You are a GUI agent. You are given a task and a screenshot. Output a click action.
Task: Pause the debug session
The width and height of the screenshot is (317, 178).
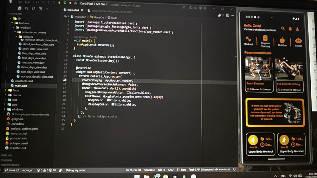37,2
